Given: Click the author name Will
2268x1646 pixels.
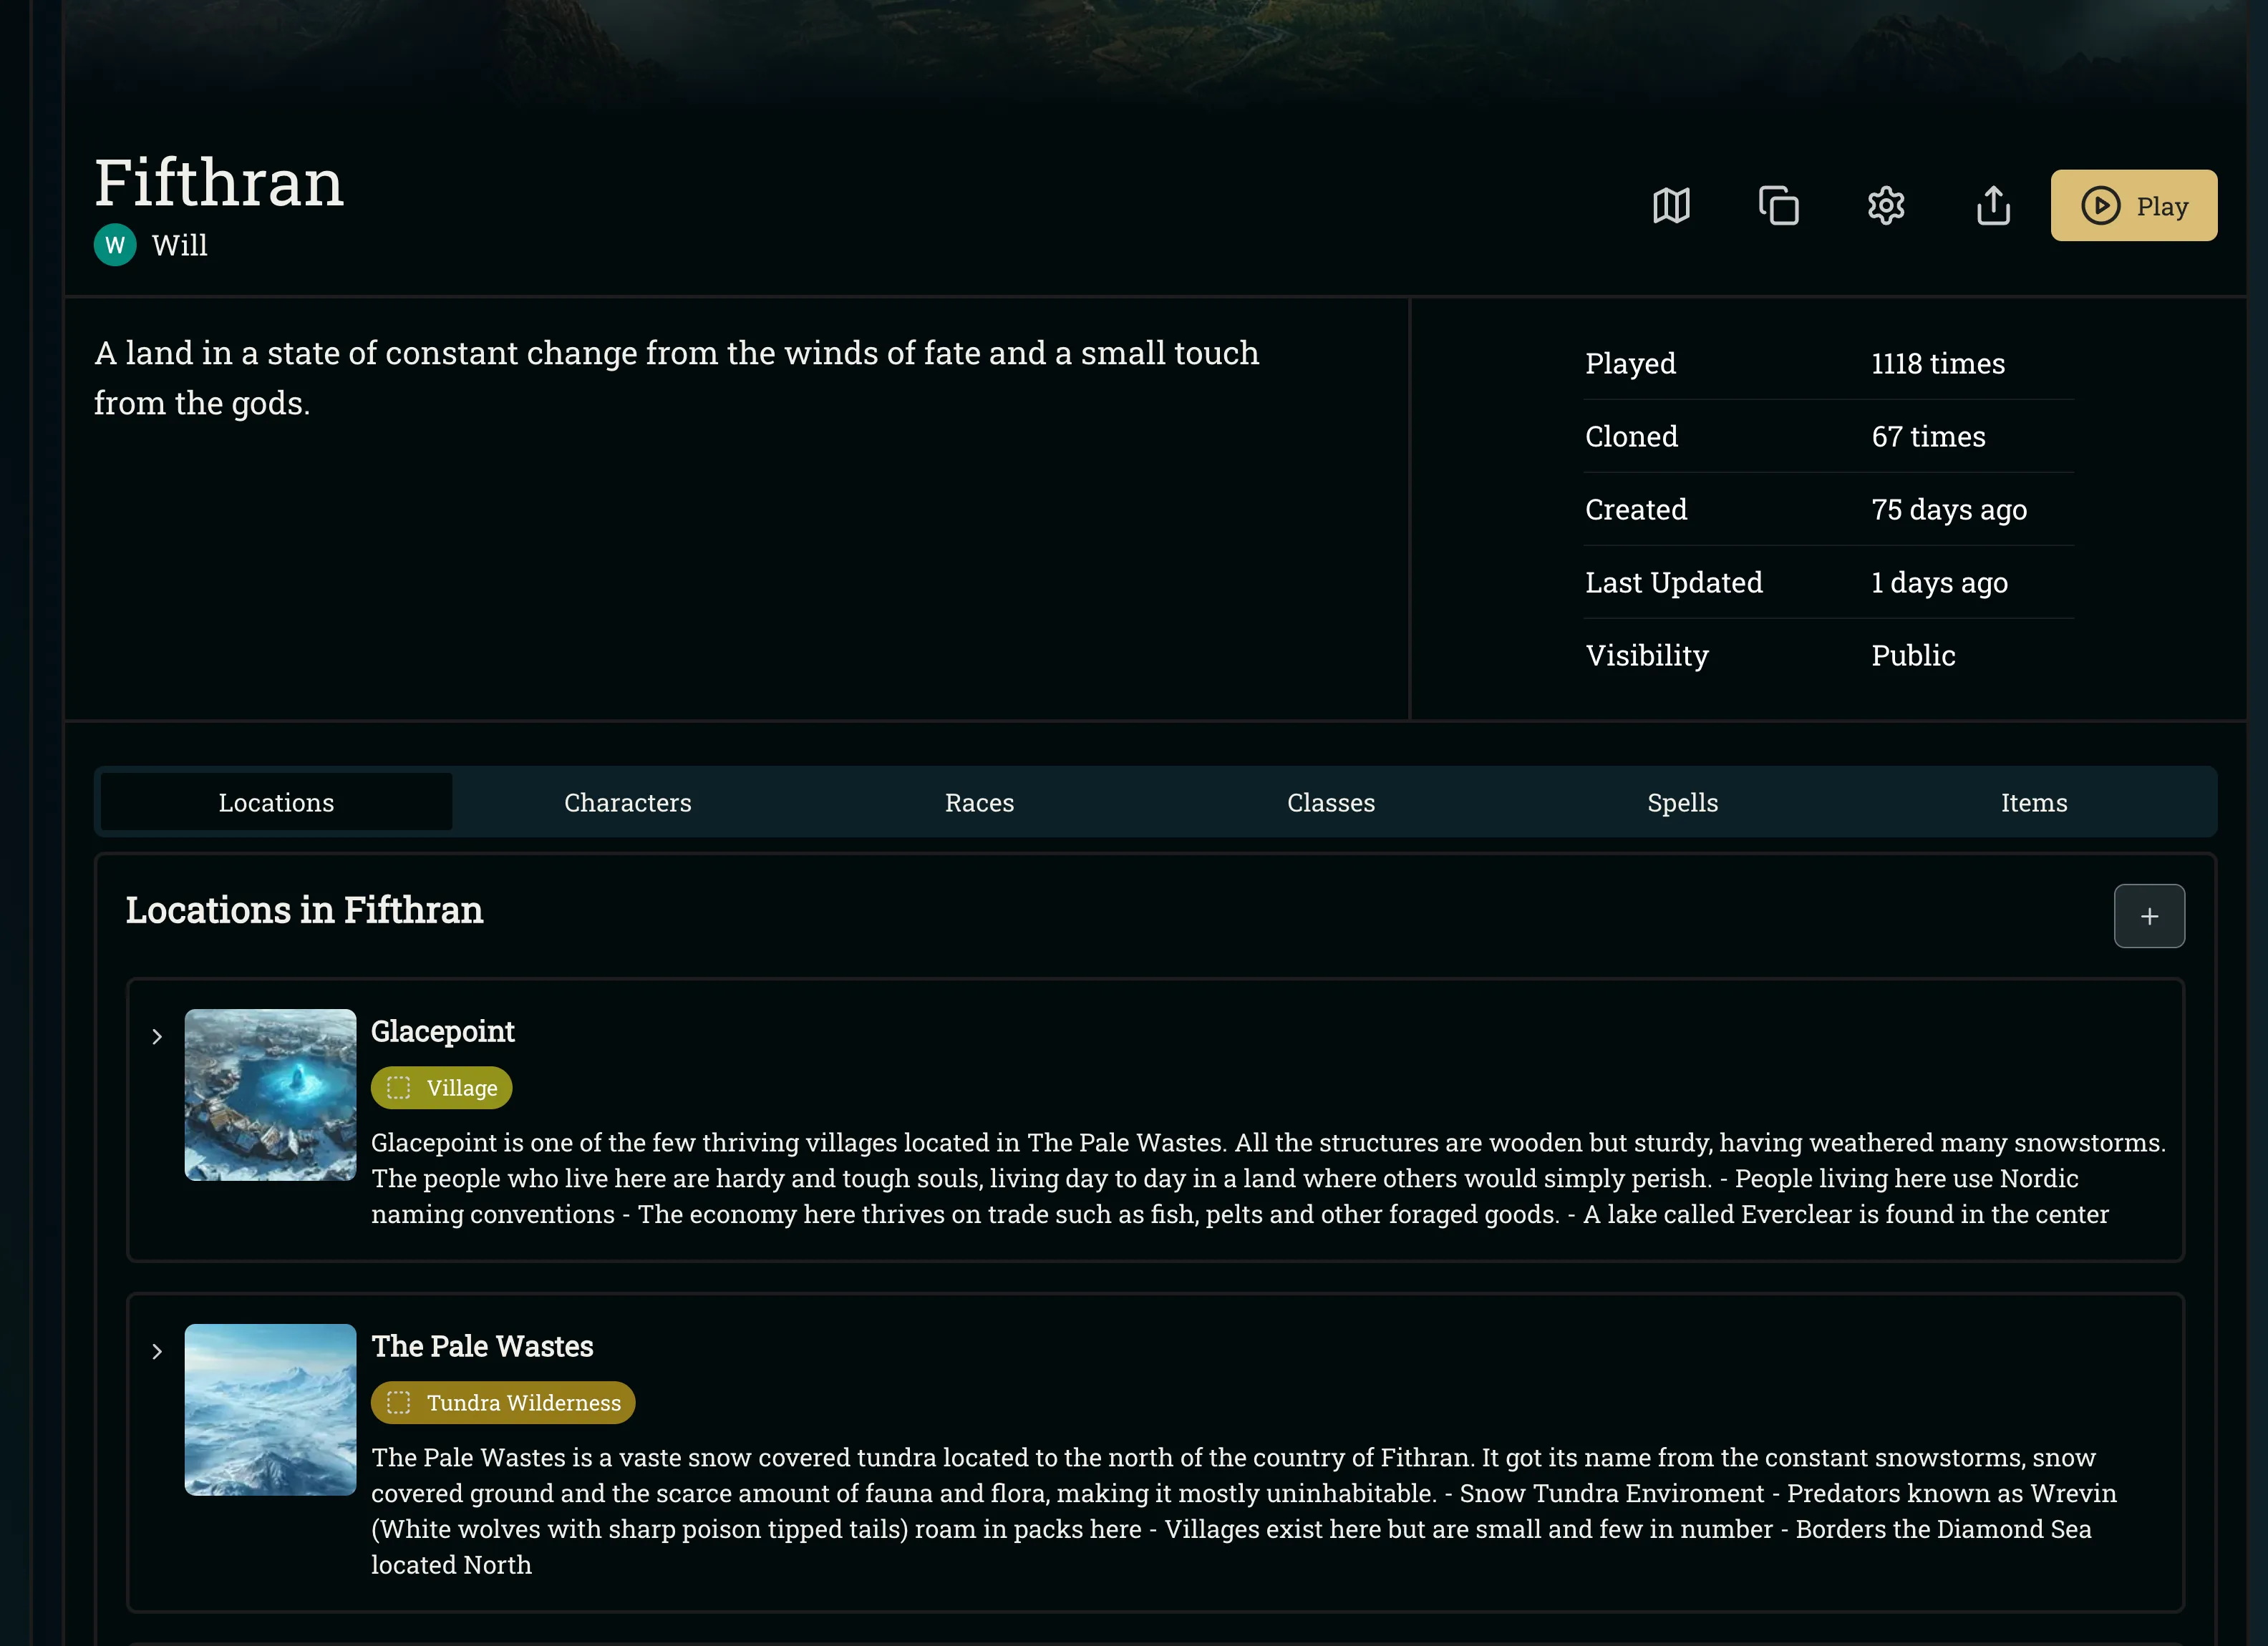Looking at the screenshot, I should (x=180, y=246).
